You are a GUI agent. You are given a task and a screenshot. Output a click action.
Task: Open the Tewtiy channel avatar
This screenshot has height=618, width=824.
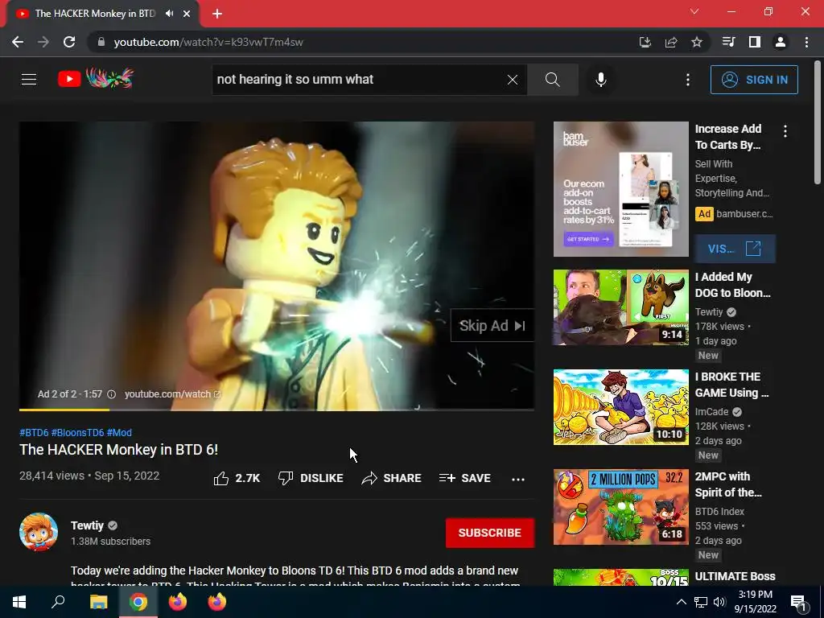39,532
